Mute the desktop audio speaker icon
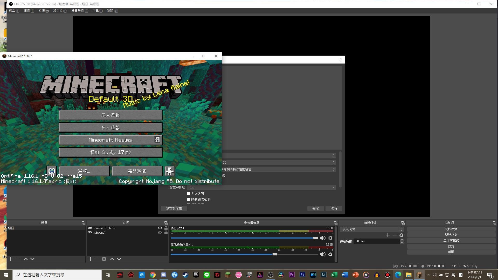 [x=322, y=238]
